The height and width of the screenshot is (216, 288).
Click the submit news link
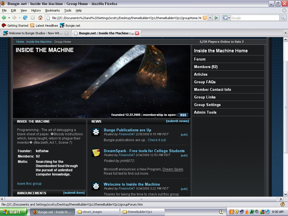coord(177,121)
